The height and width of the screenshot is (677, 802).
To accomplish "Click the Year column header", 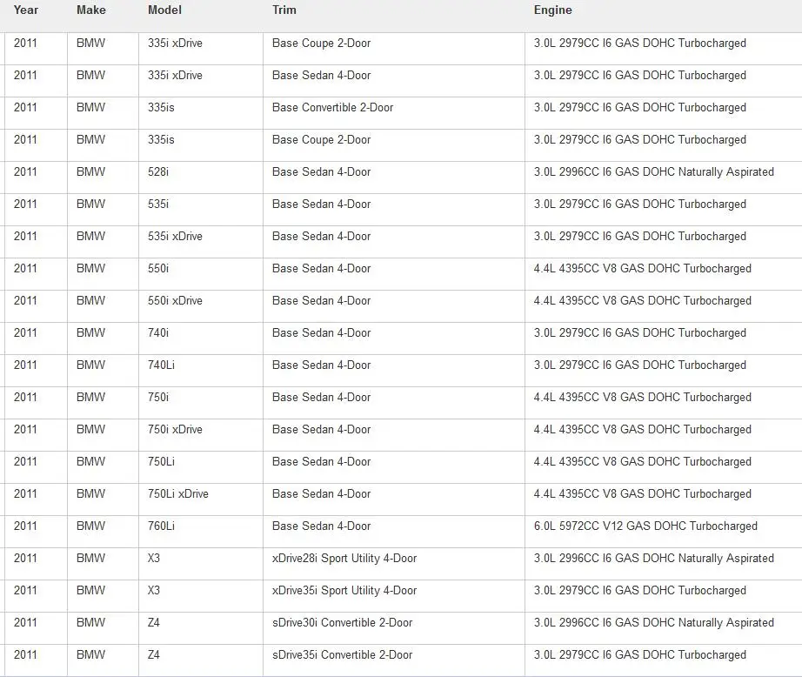I will coord(25,10).
